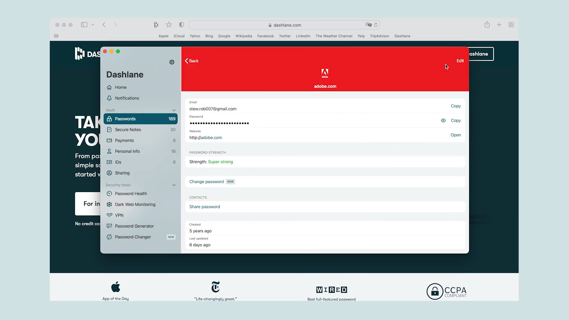The image size is (569, 320).
Task: Click the Password Changer refresh icon
Action: coord(109,237)
